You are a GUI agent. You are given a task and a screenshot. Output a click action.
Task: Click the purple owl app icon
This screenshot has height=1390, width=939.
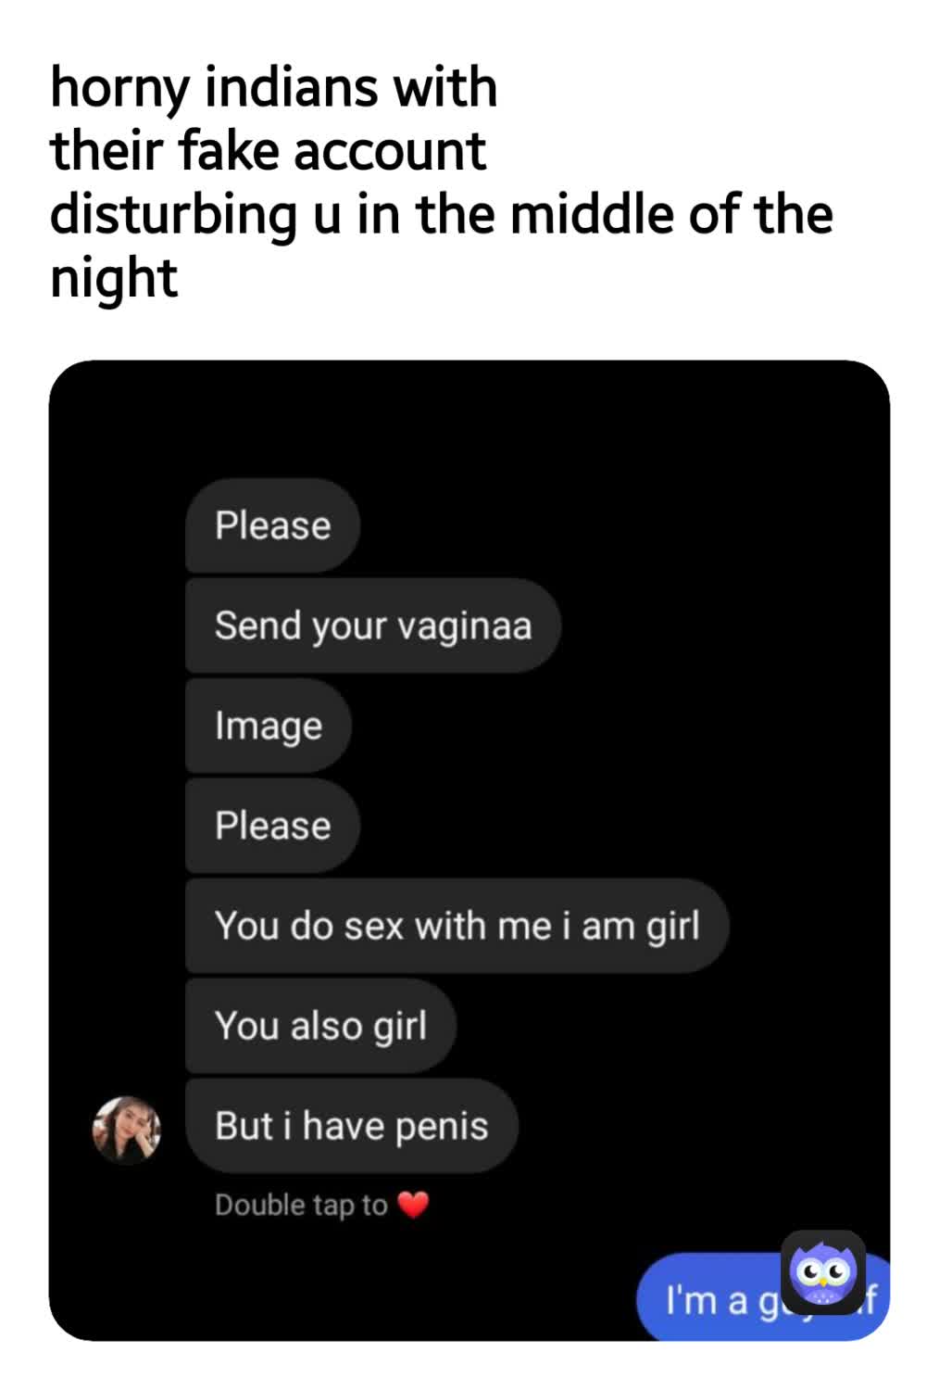823,1271
